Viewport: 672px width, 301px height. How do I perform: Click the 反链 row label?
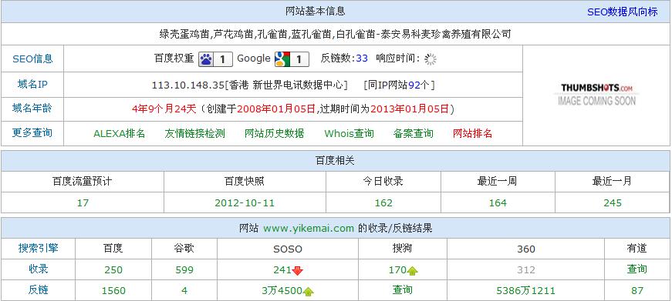[x=38, y=290]
